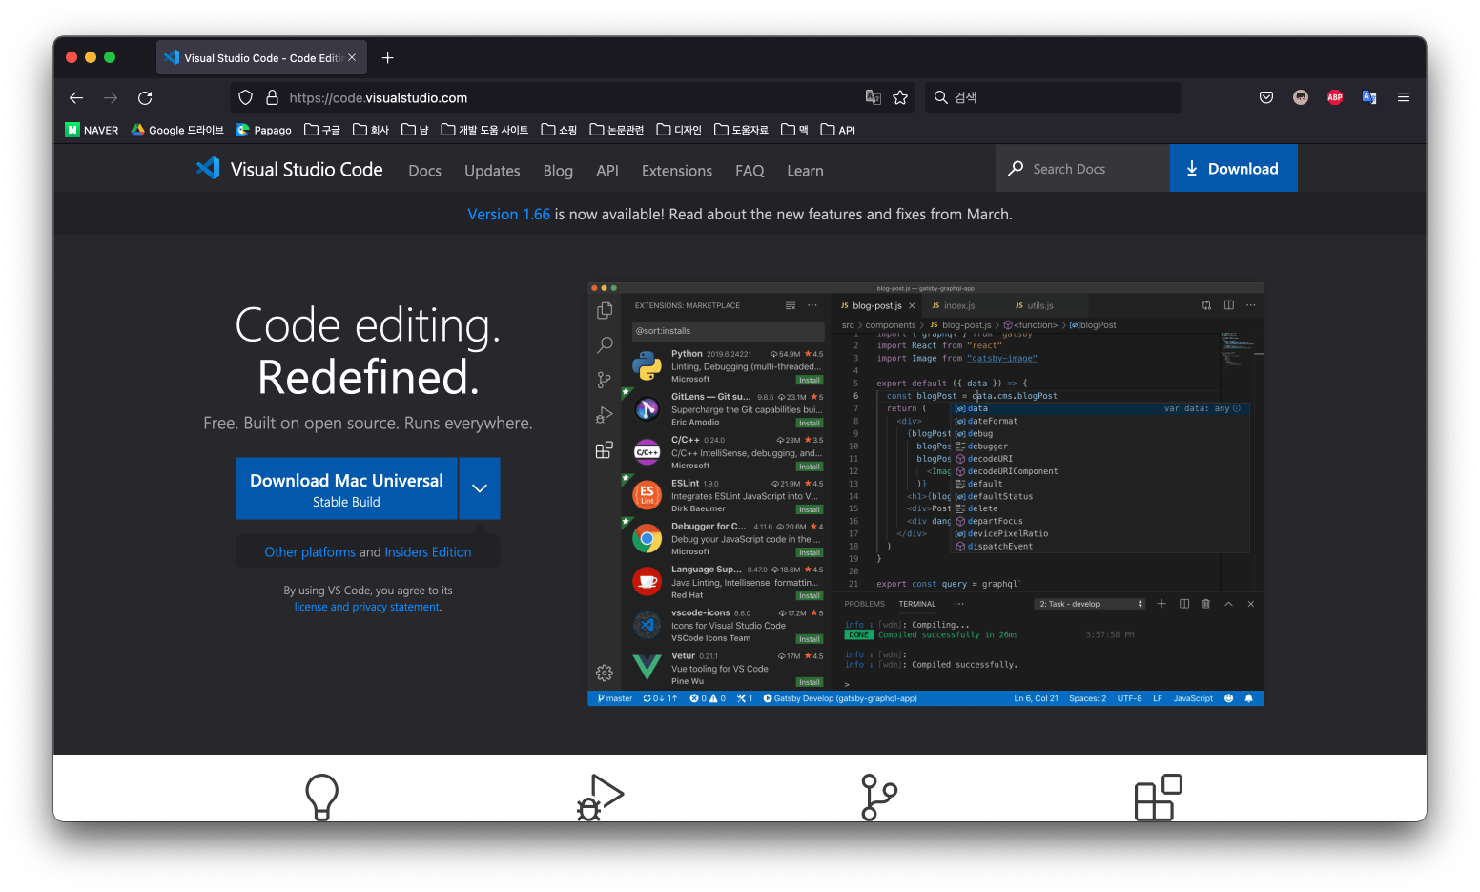Open the 논문관련 bookmark folder
This screenshot has width=1480, height=892.
[x=617, y=130]
